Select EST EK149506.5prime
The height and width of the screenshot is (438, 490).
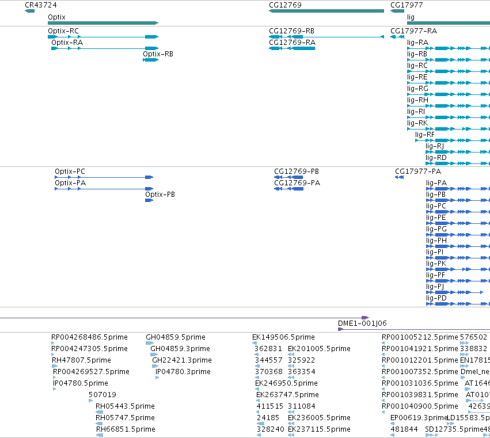click(x=255, y=343)
